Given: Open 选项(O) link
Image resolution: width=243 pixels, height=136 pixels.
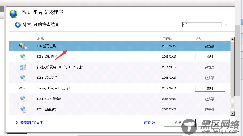Looking at the screenshot, I should (x=149, y=123).
